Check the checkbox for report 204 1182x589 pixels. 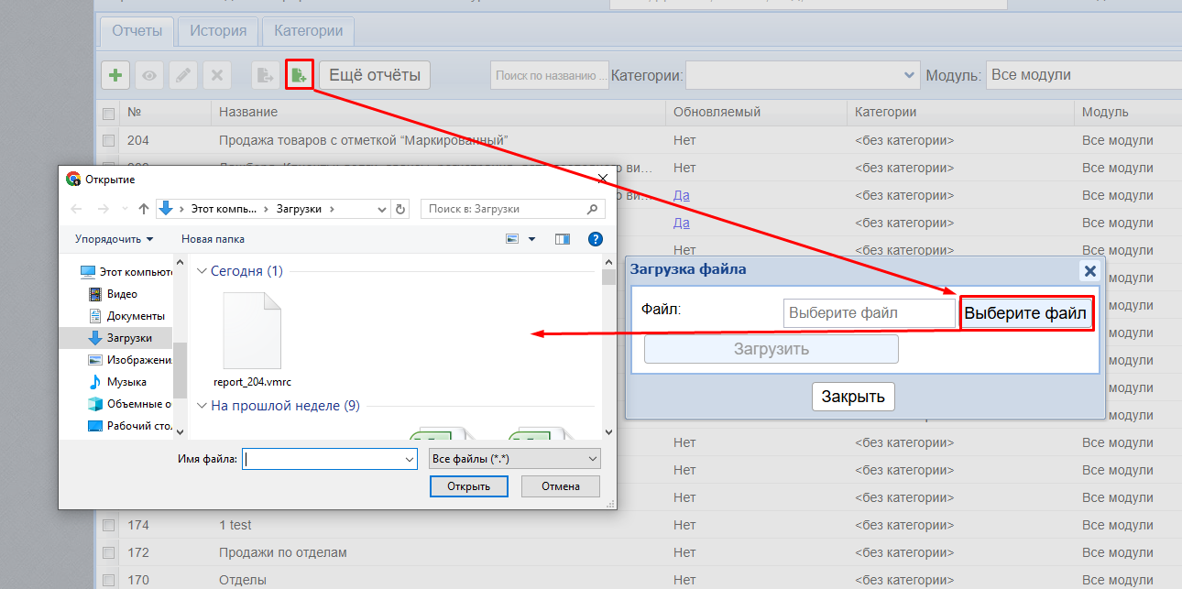pyautogui.click(x=108, y=141)
